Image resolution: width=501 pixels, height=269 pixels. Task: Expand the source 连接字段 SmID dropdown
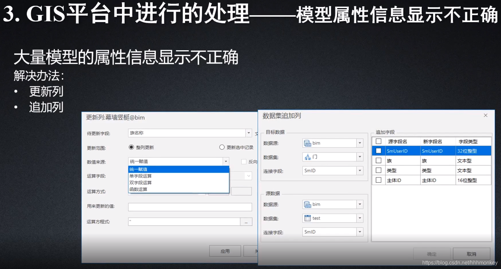(360, 232)
